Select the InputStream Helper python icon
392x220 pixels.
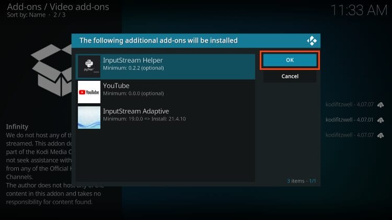click(x=89, y=66)
